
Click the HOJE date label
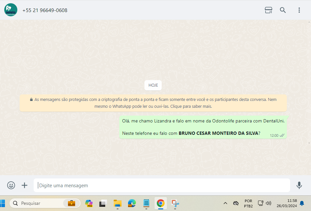tap(153, 85)
